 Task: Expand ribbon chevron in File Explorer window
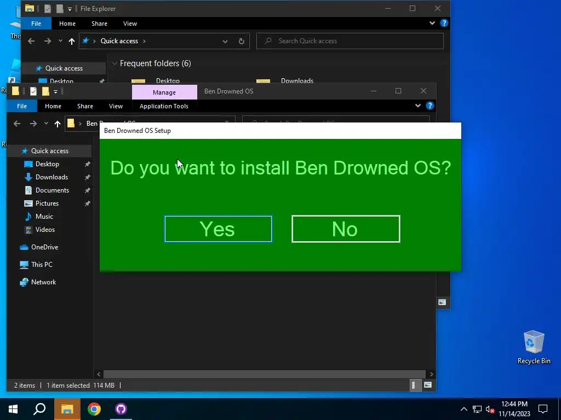(432, 23)
